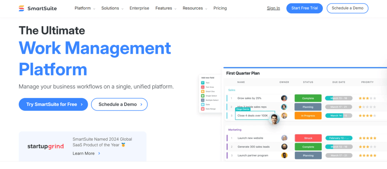Click owner avatar for Hire 3 inside sales reps
The height and width of the screenshot is (169, 387).
tap(284, 107)
